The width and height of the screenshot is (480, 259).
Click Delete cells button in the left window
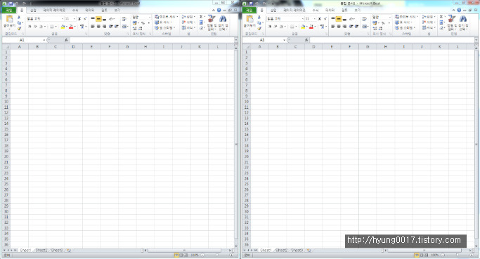click(188, 22)
